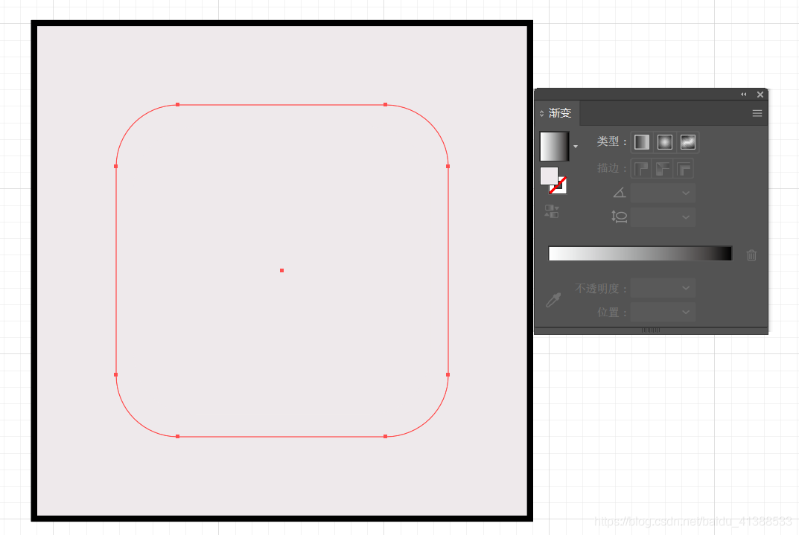Open the gradient panel hamburger menu

757,114
